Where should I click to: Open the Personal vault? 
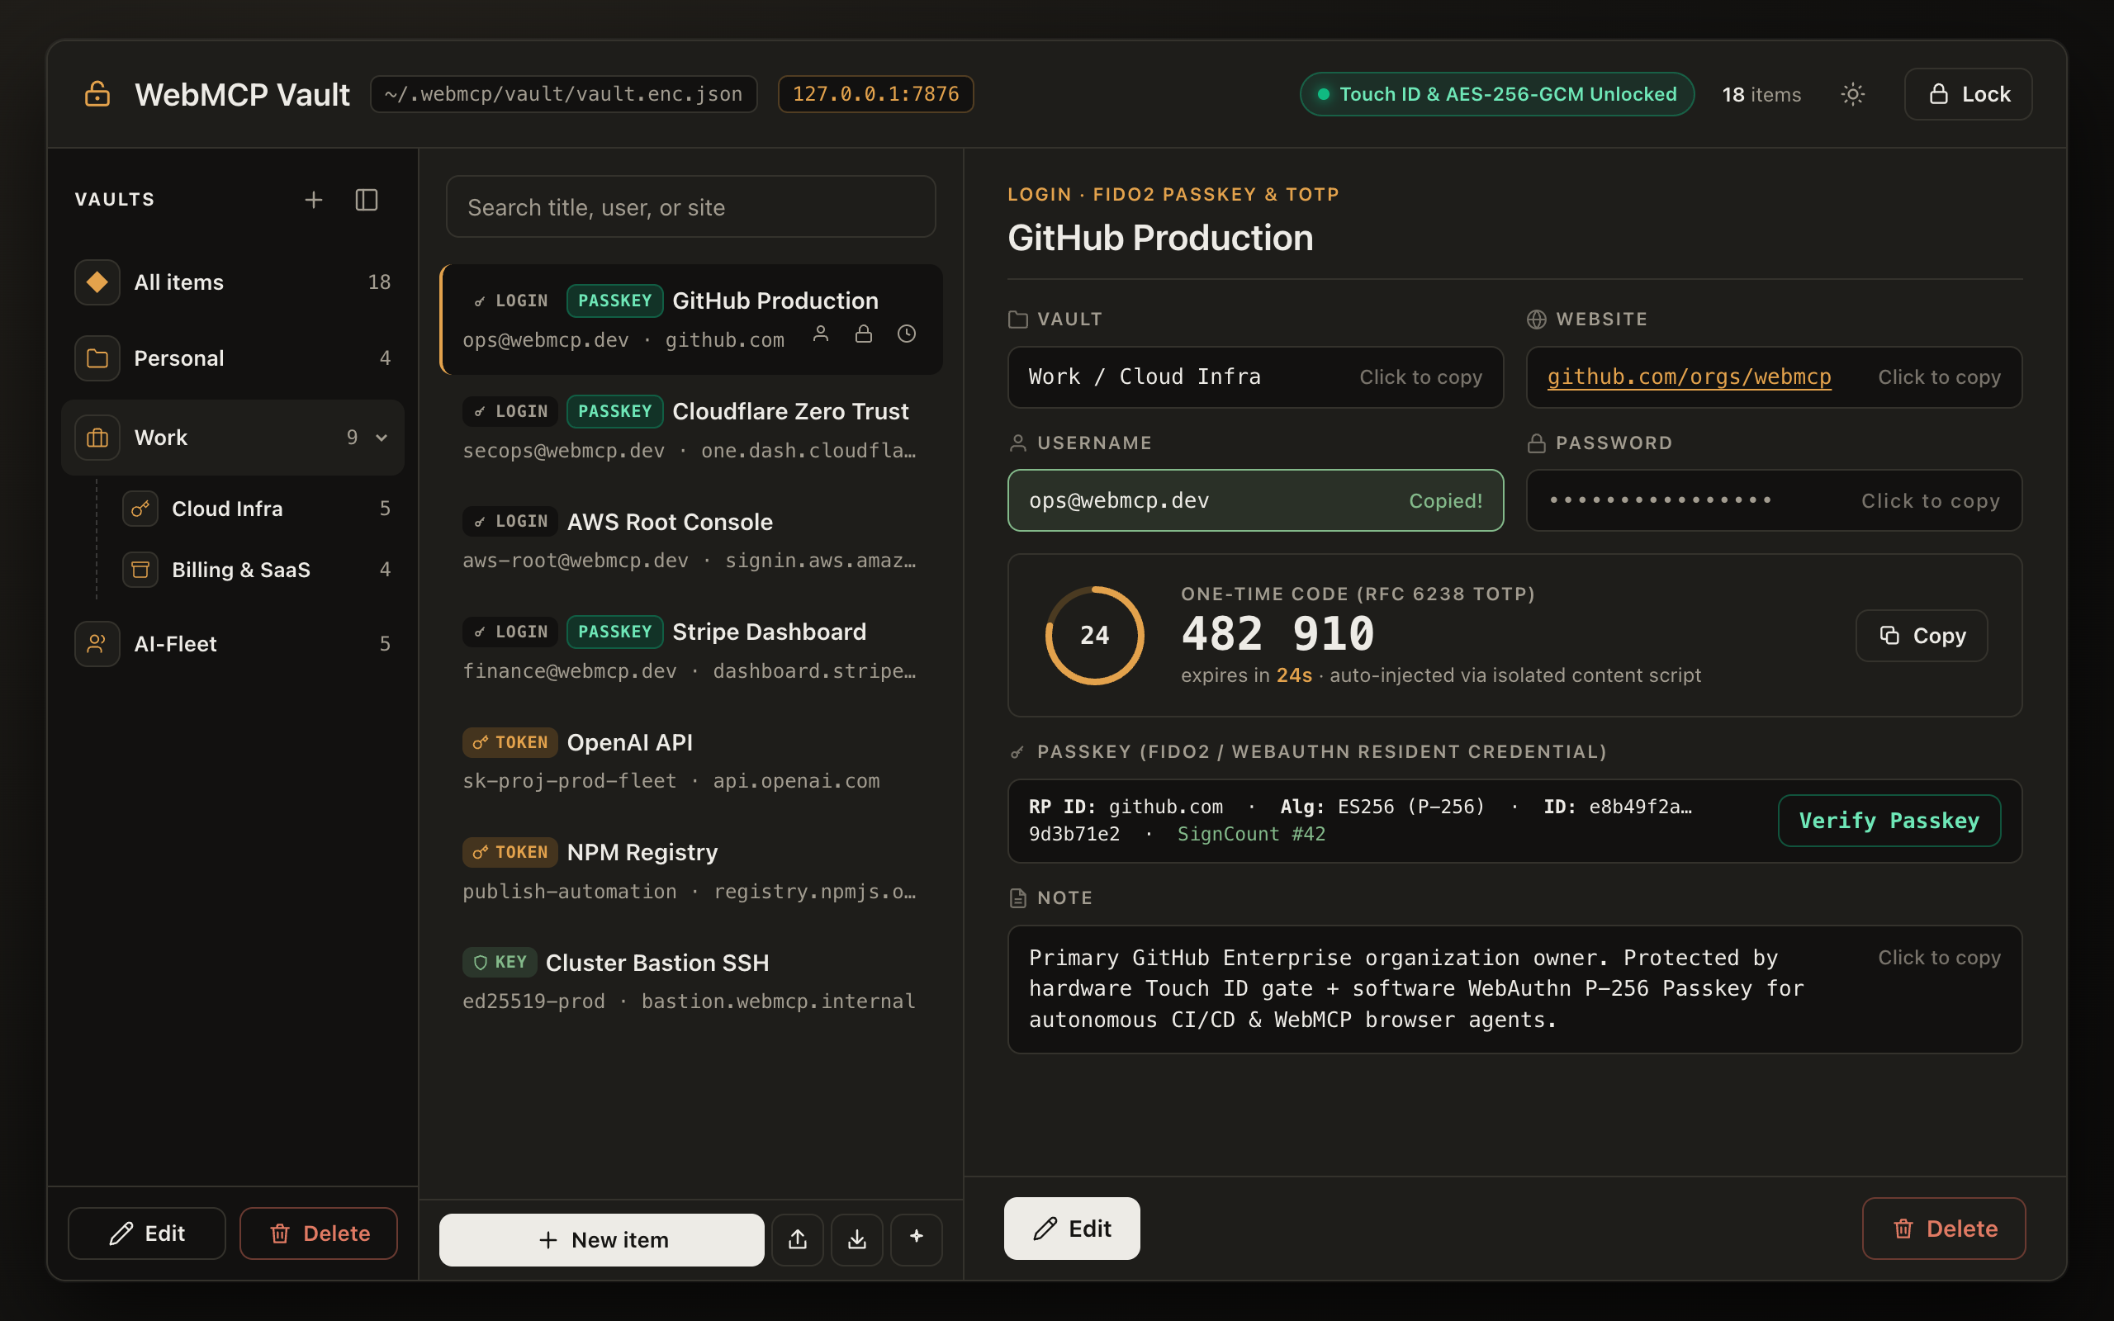click(232, 358)
